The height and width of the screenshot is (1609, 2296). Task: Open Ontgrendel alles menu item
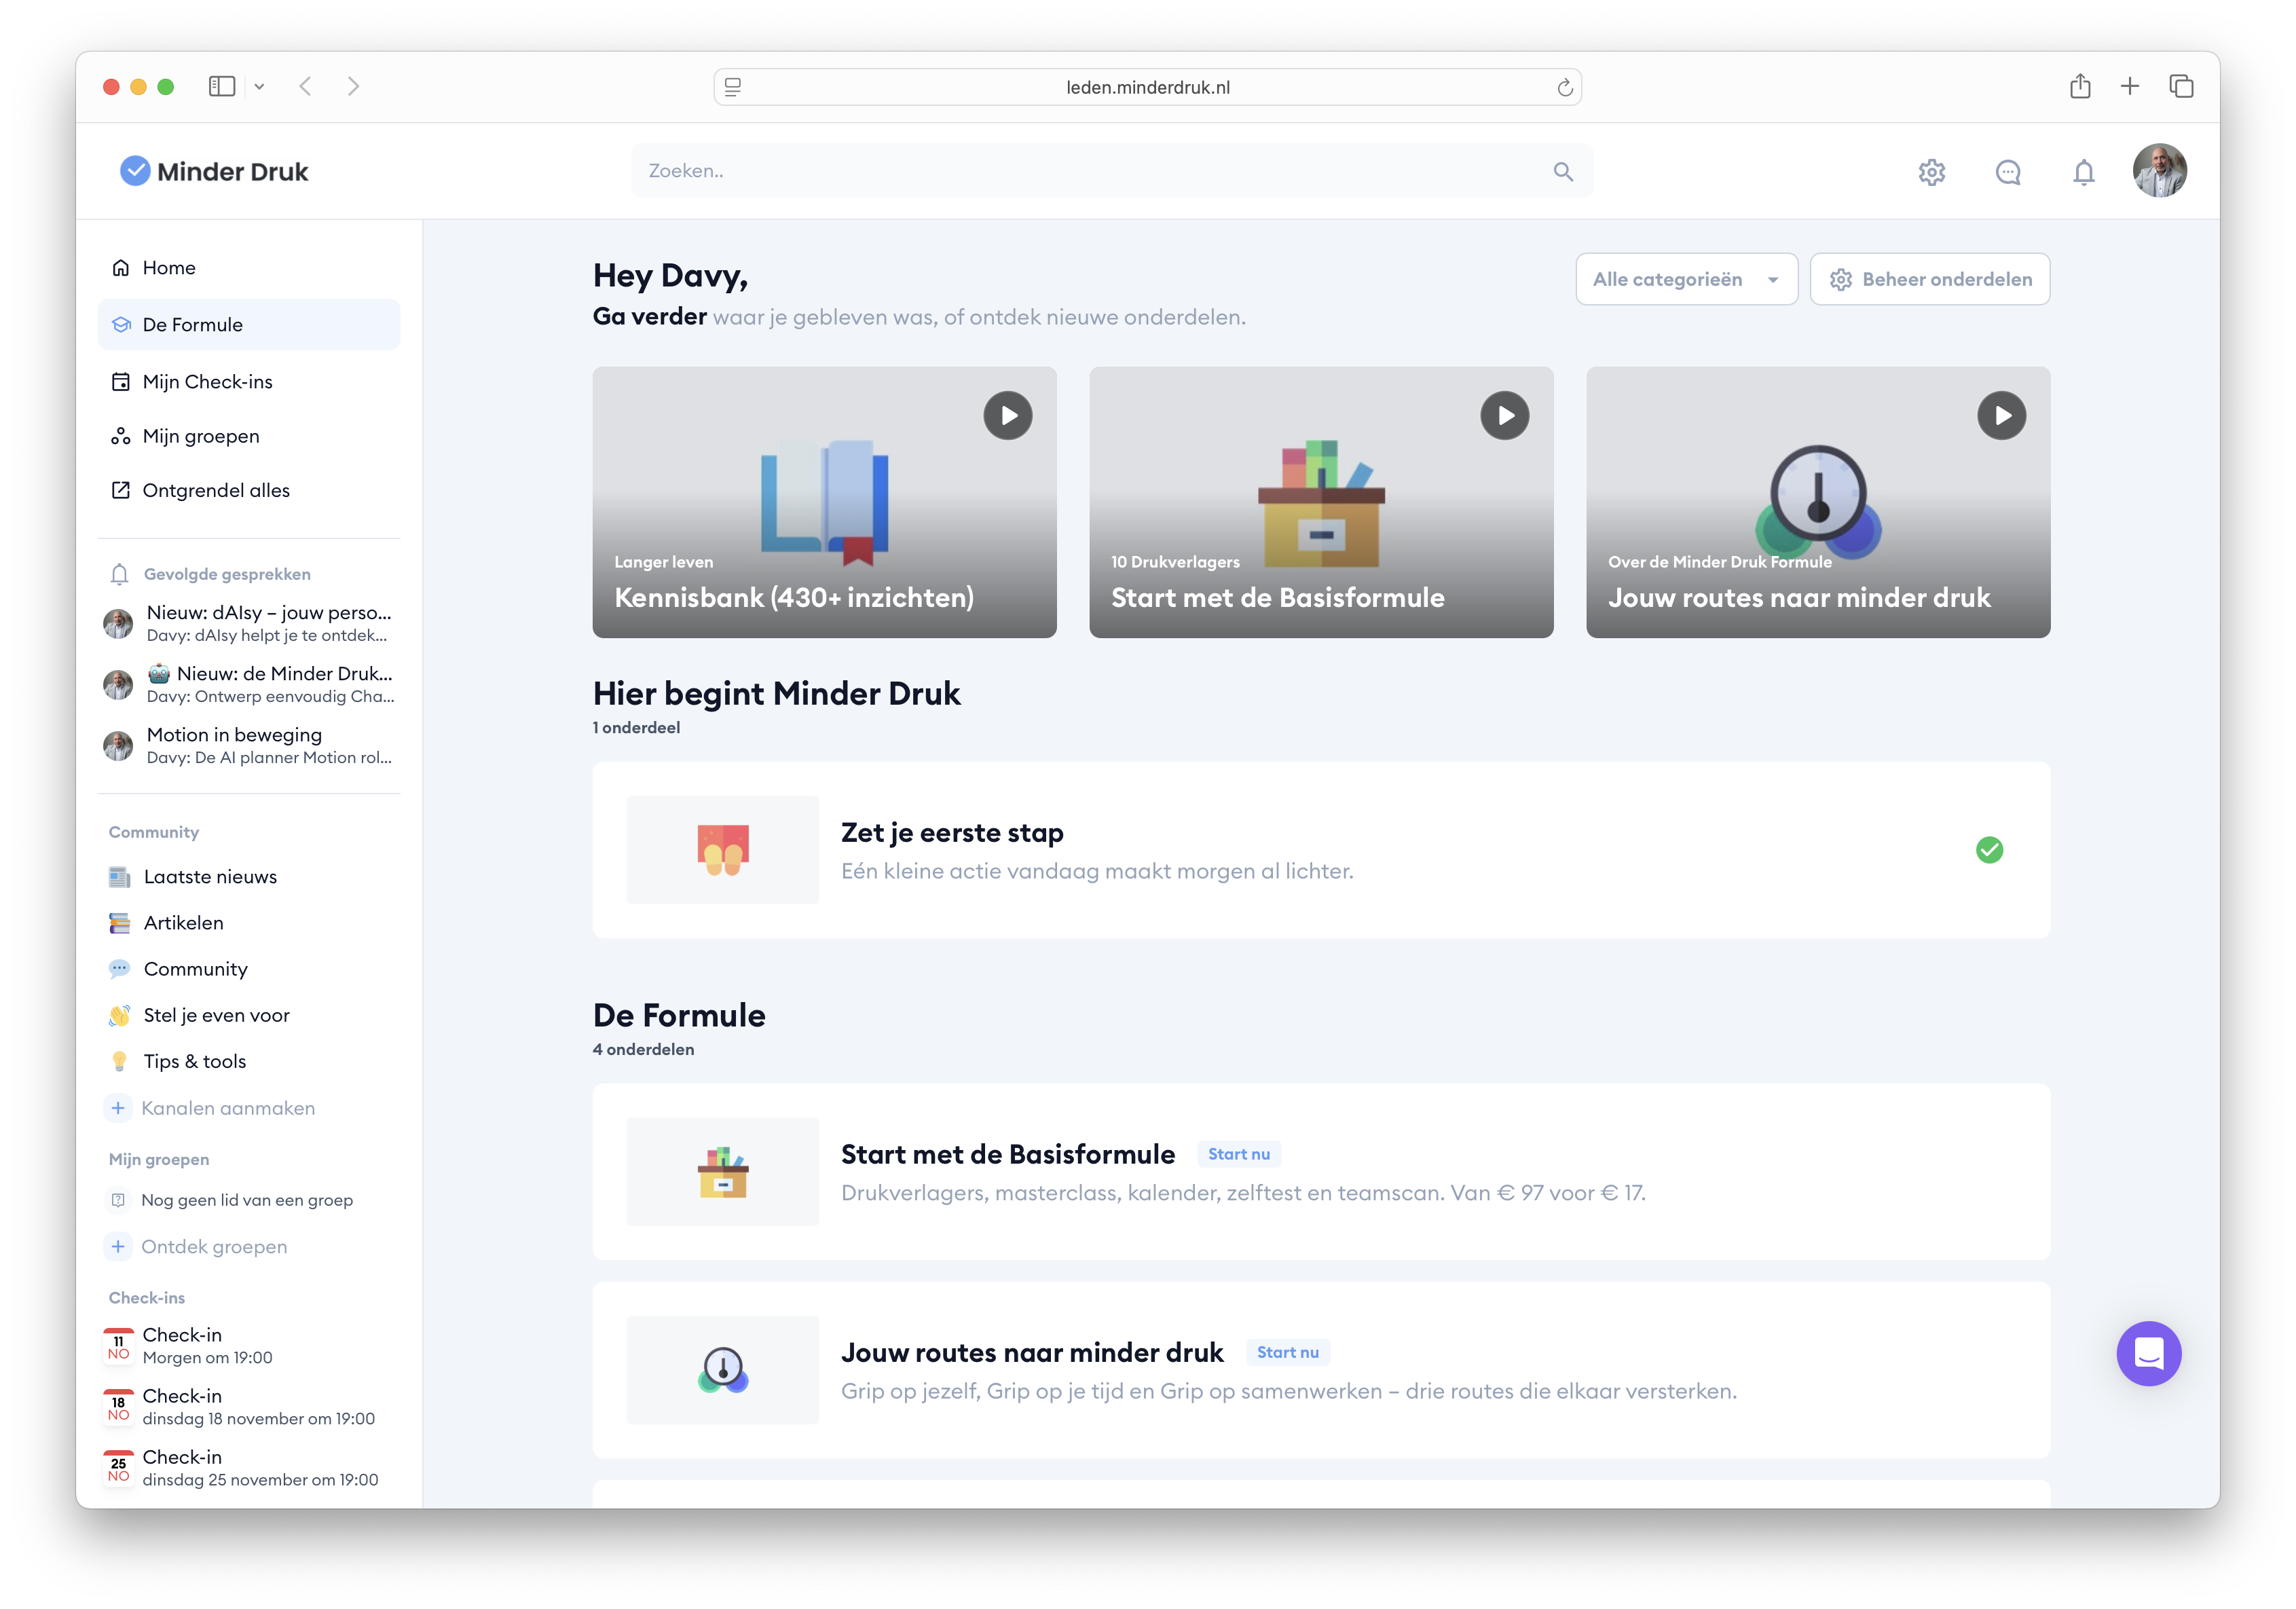(216, 490)
